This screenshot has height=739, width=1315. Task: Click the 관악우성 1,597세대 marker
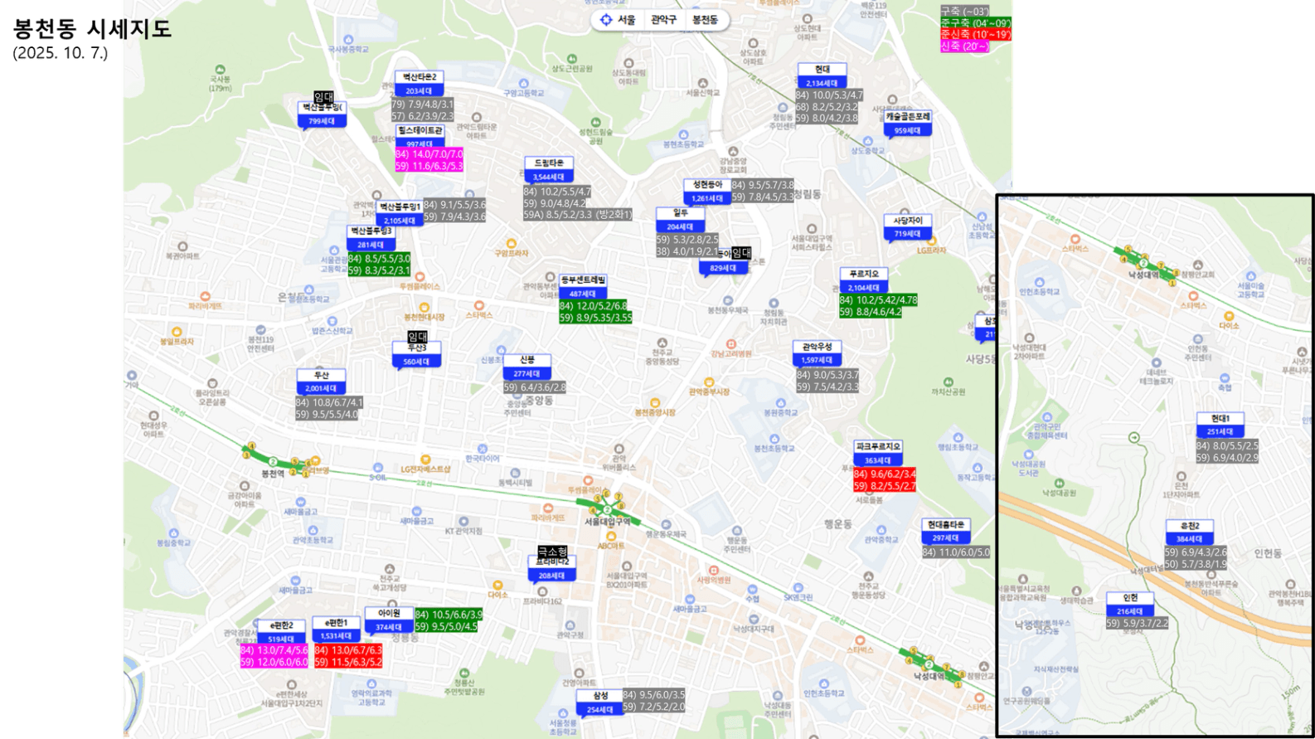click(x=817, y=353)
